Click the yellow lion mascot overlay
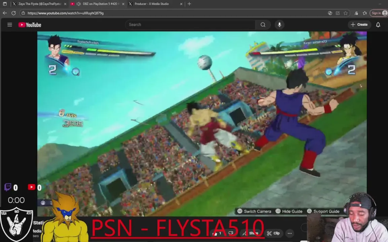 pos(66,217)
